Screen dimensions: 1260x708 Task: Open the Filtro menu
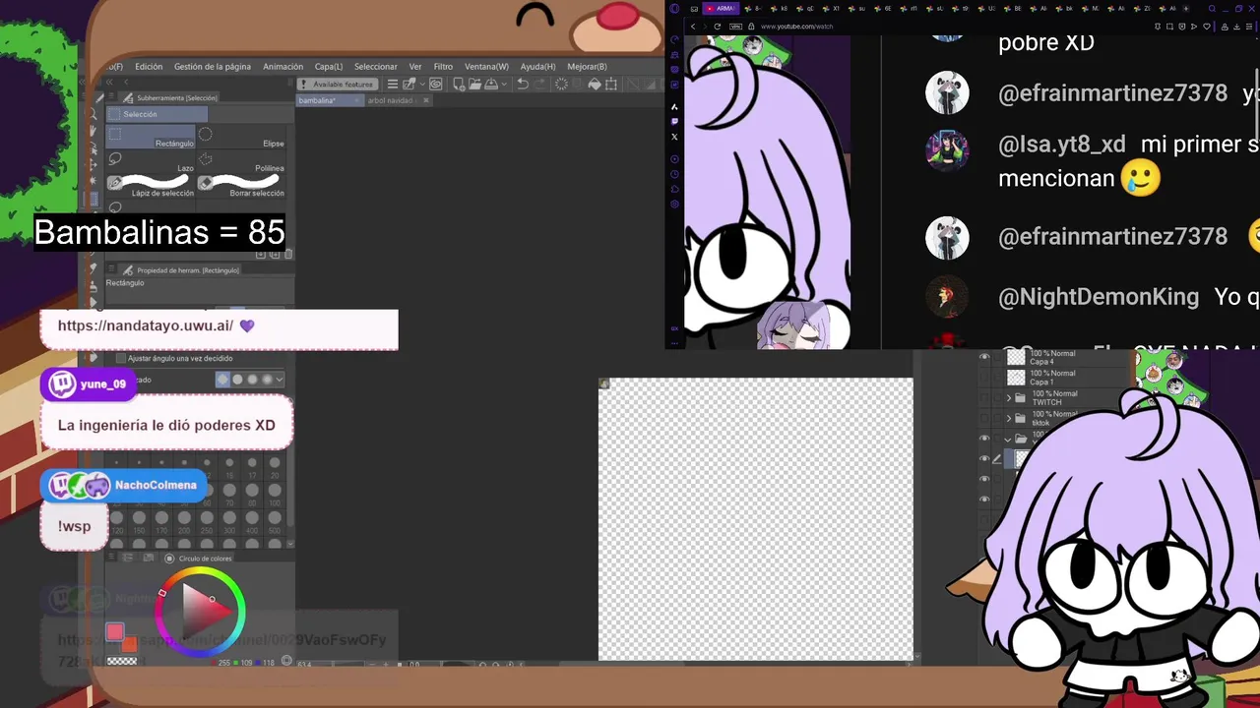(443, 67)
